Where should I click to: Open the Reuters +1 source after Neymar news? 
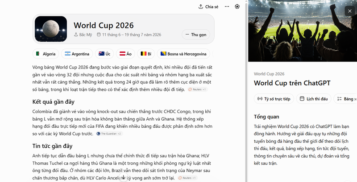coord(187,178)
